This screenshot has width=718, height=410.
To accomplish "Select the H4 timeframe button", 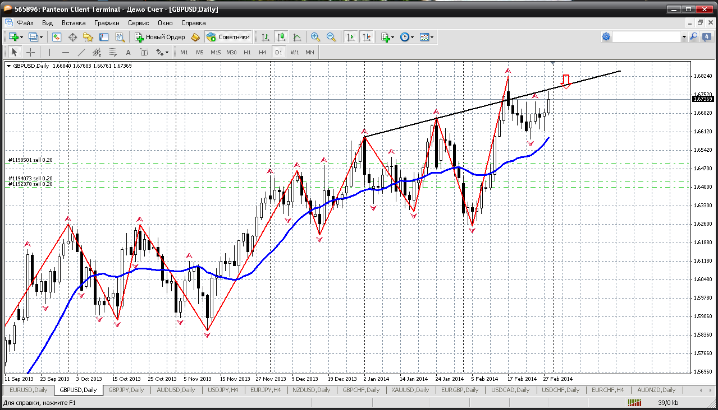I will (263, 52).
